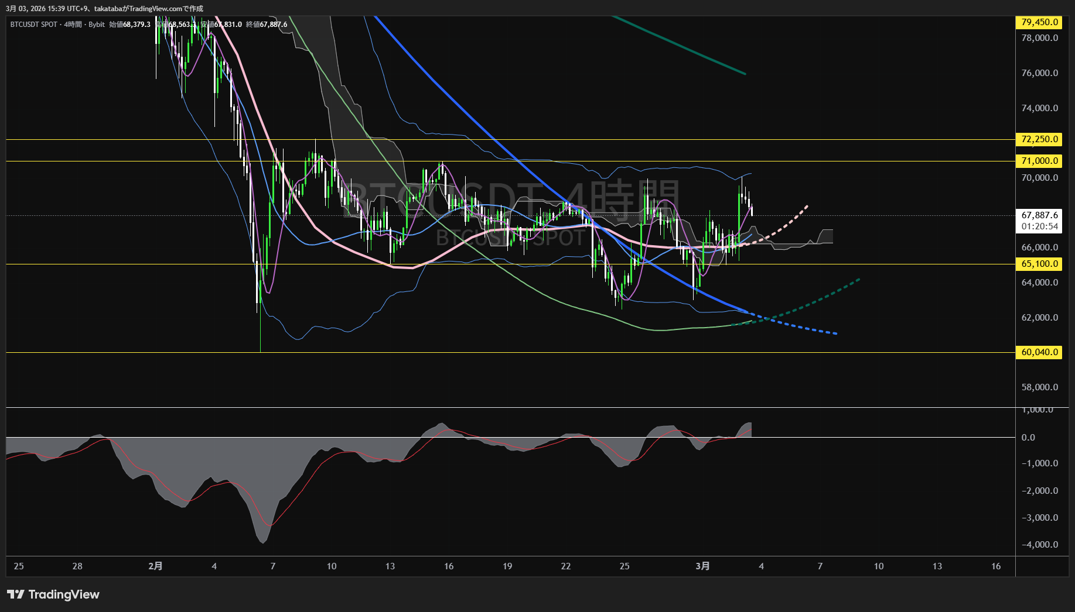This screenshot has width=1075, height=612.
Task: Click the closing price value 終値67,887.6 in the legend
Action: click(x=267, y=25)
